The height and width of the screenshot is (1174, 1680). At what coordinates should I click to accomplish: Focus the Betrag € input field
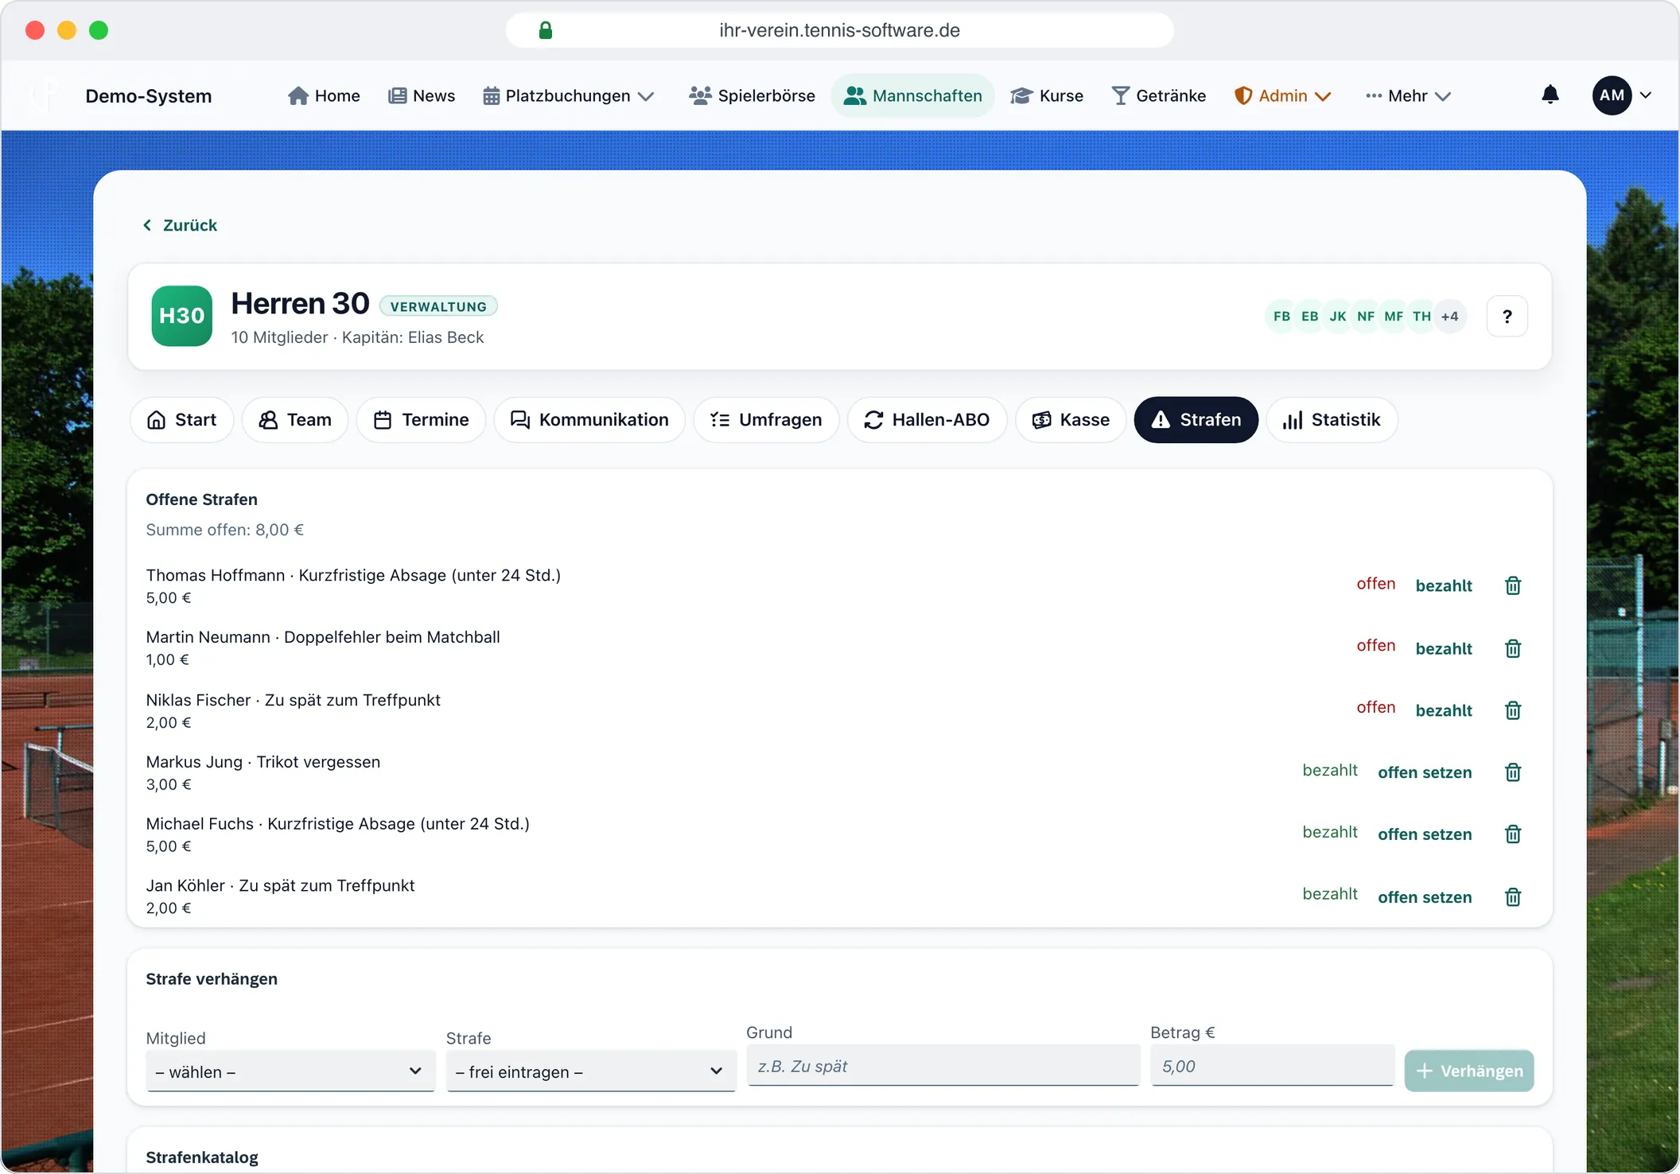[1272, 1066]
